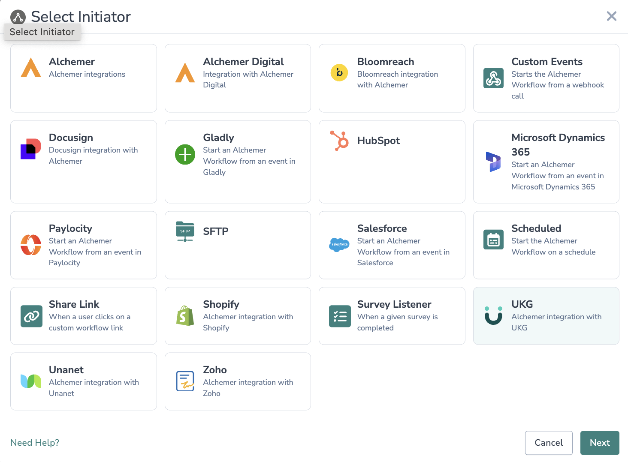Click the Docusign card title

[x=71, y=138]
